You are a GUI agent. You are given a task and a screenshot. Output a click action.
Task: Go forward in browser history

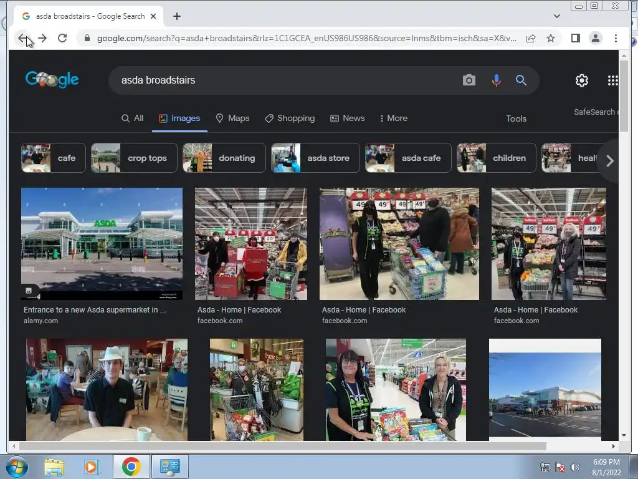[x=42, y=38]
